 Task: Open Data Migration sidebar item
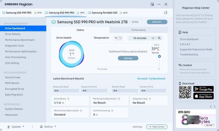(x=14, y=95)
